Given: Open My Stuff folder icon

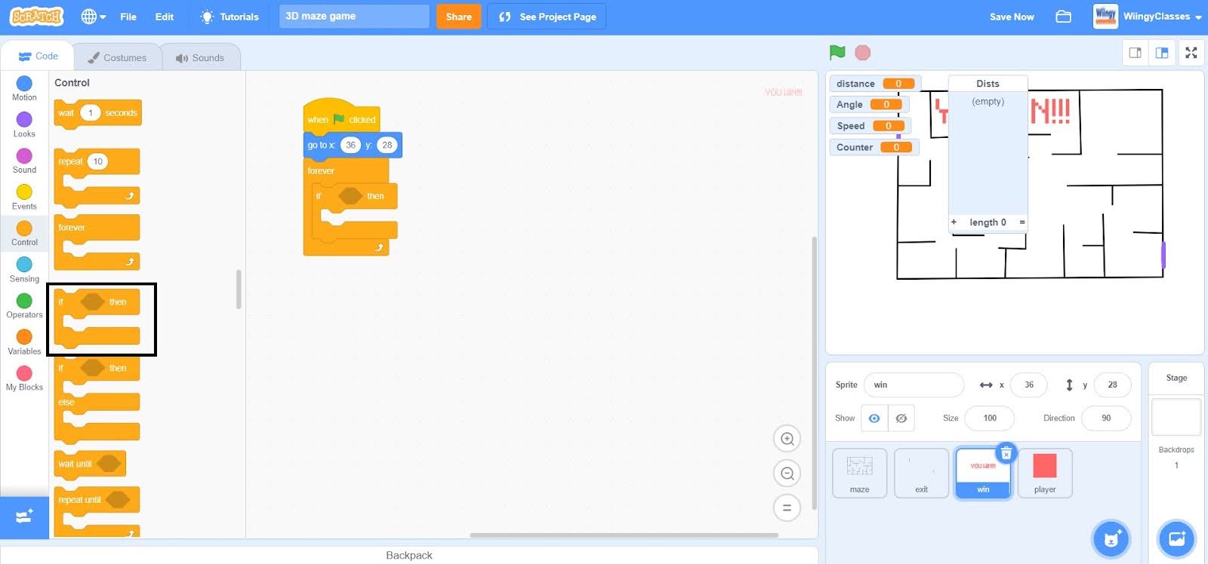Looking at the screenshot, I should click(1063, 17).
